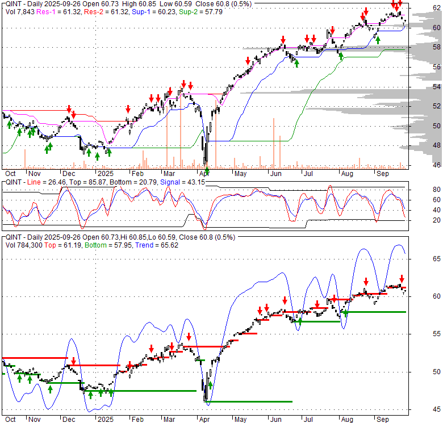Click the 'Top = 85.87' oscillator legend value
443x423 pixels.
point(88,182)
